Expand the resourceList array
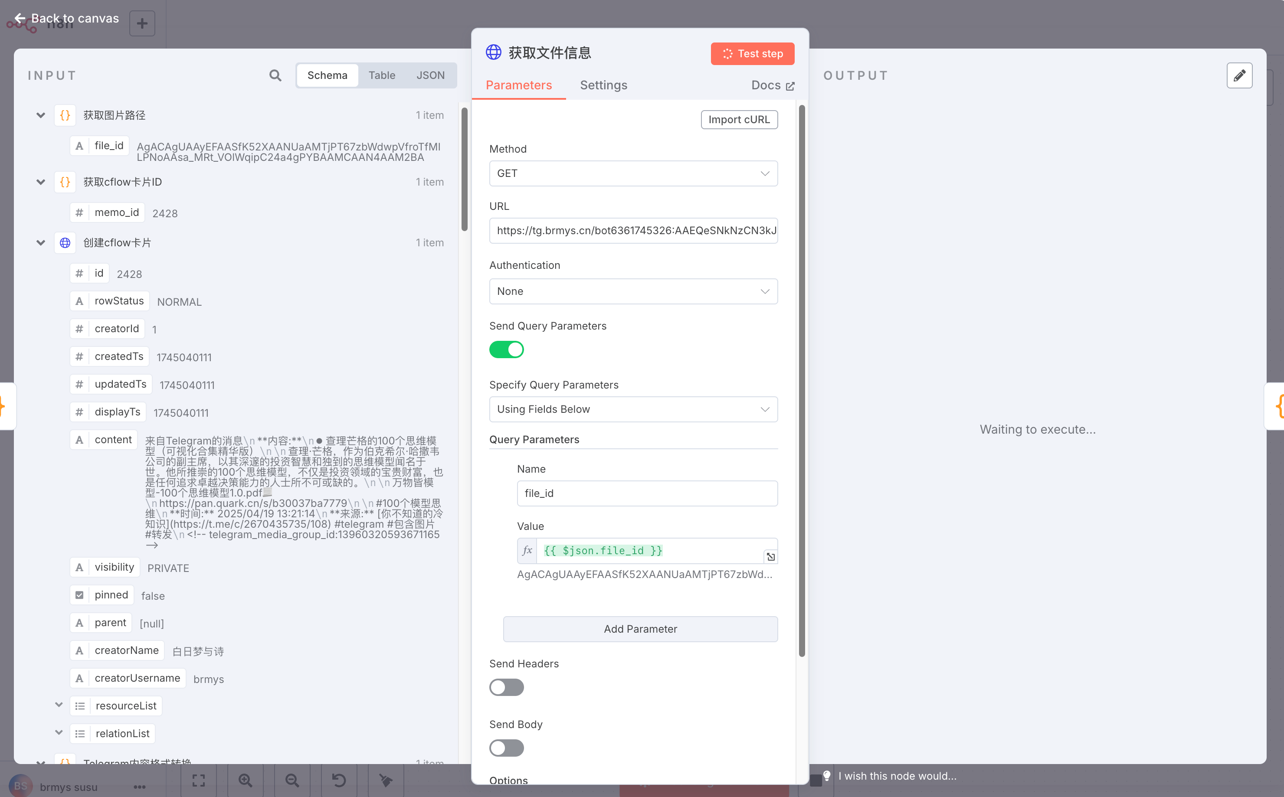 click(x=59, y=705)
